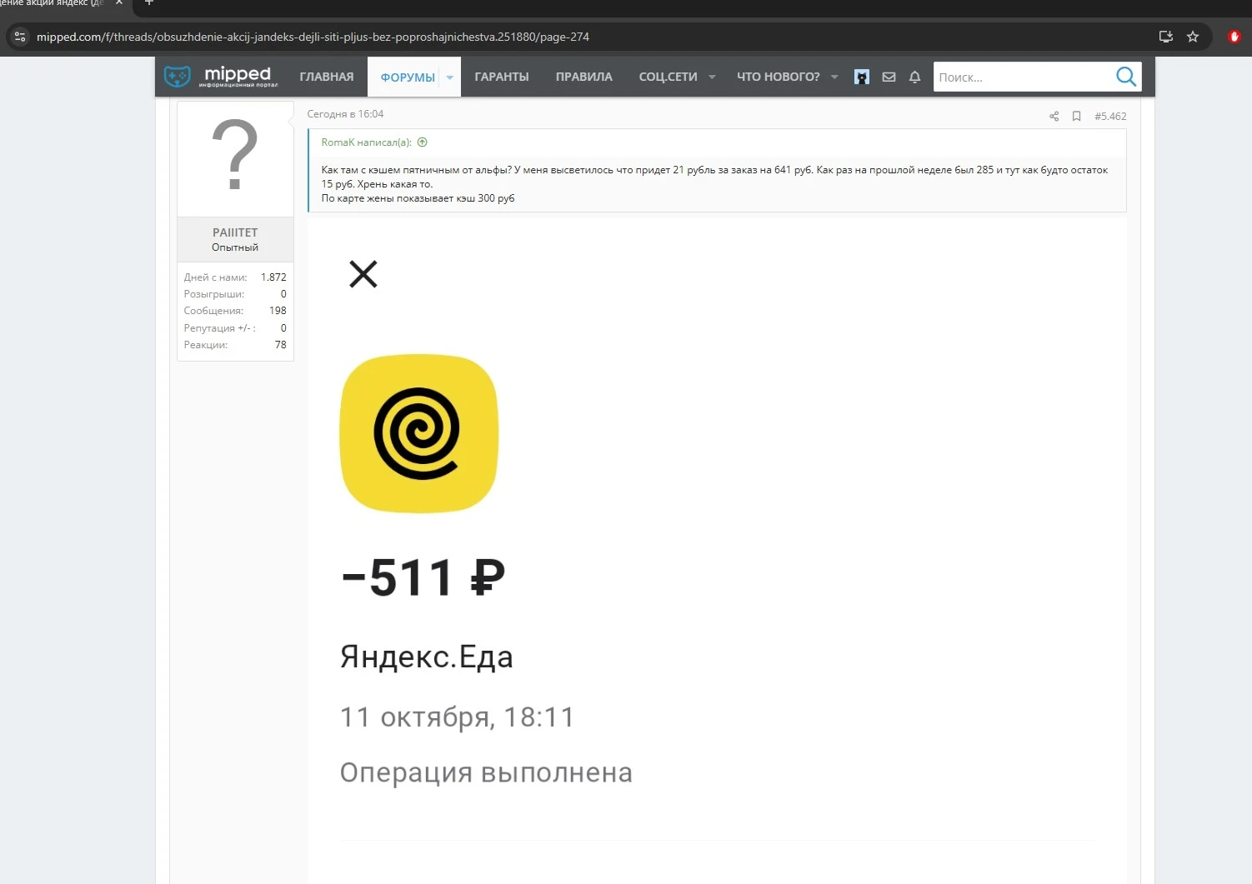Click the install app icon in address bar

(1166, 37)
